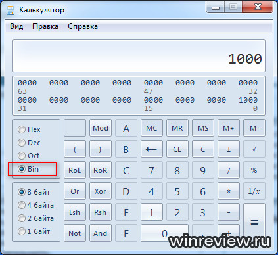The image size is (278, 255).
Task: Shift left with Lsh button
Action: 75,212
